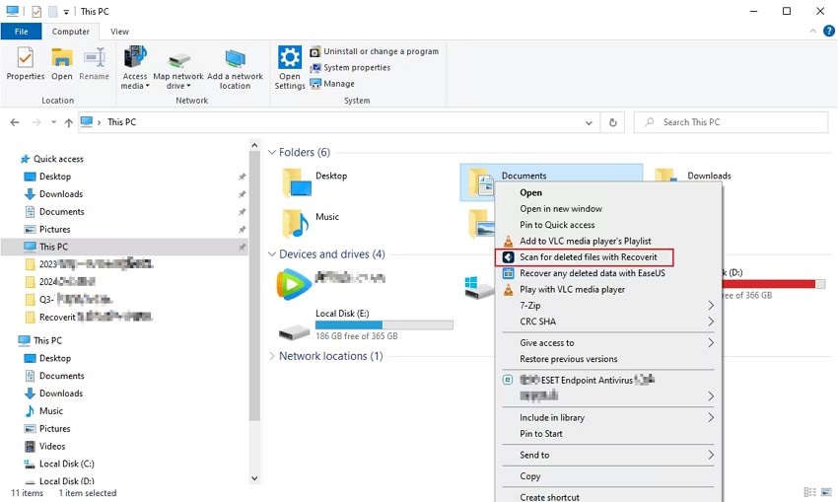Select the Recoverit folder in navigation pane
Viewport: 838px width, 502px height.
pos(89,317)
